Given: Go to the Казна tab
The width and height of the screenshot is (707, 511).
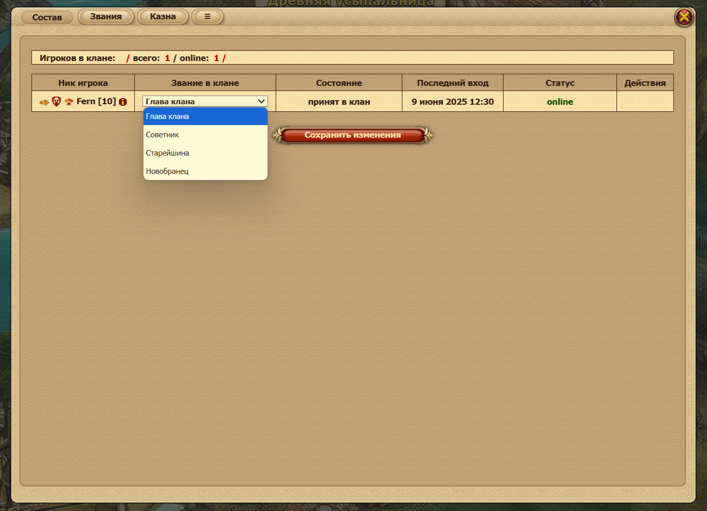Looking at the screenshot, I should click(x=163, y=17).
